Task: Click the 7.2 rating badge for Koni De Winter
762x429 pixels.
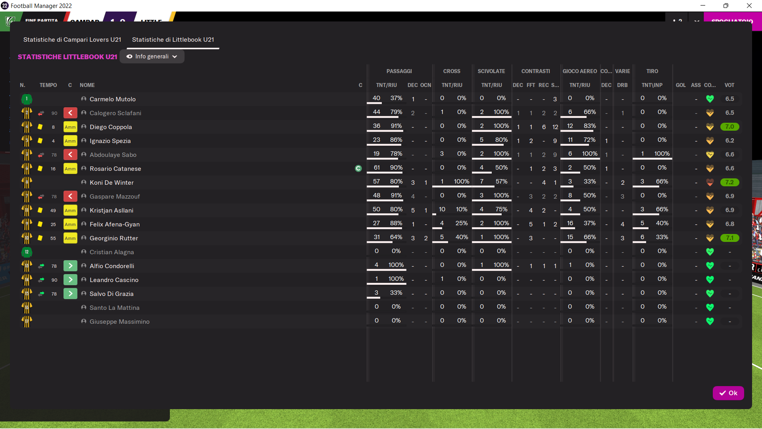Action: pos(729,183)
